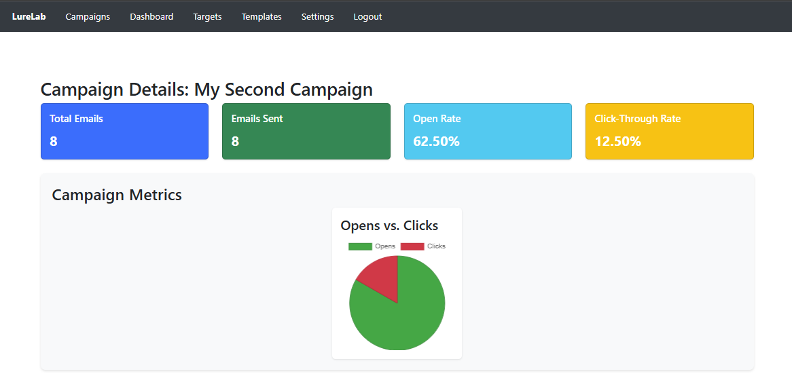Click the 62.50% open rate value

[436, 141]
